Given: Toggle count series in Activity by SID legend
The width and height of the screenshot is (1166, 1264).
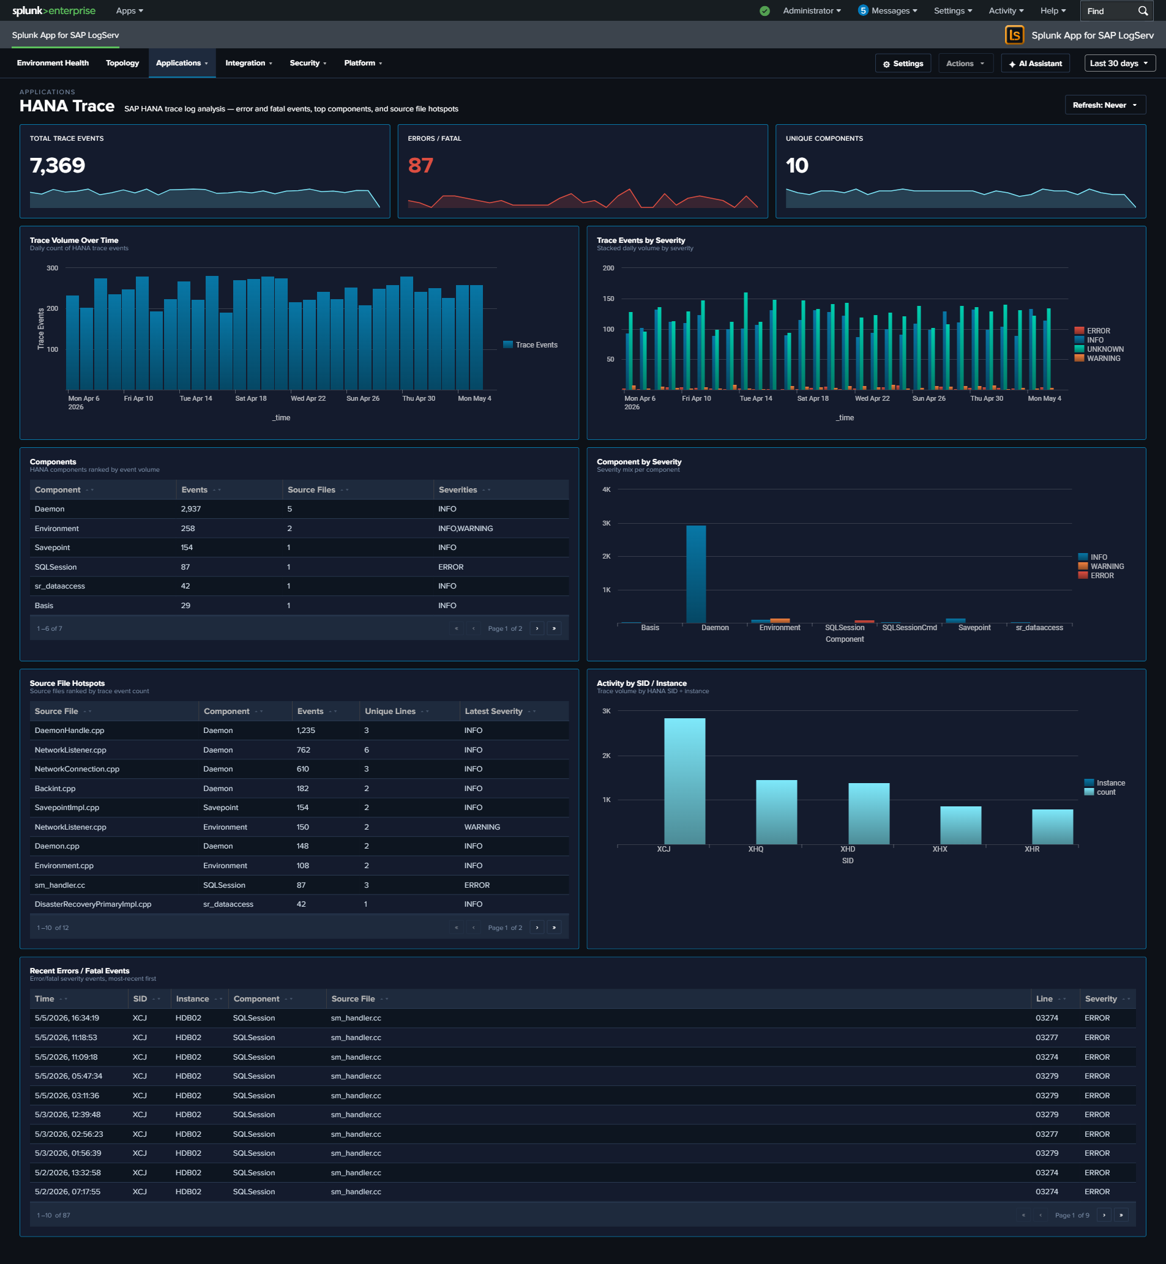Looking at the screenshot, I should click(1100, 792).
